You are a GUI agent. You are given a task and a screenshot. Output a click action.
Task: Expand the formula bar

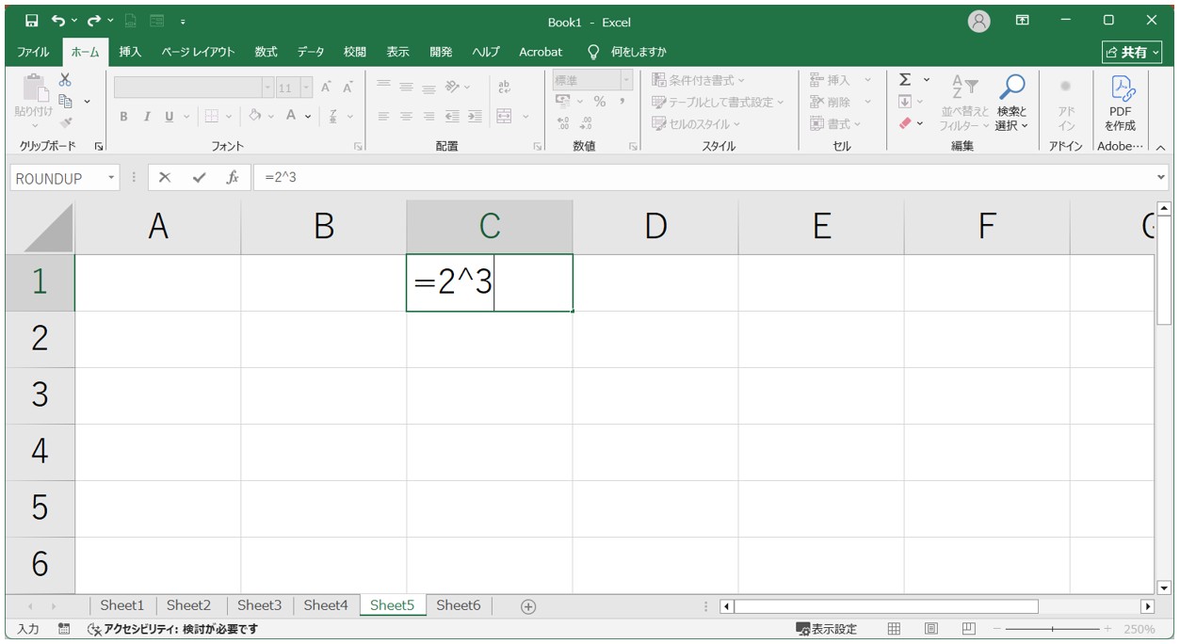coord(1160,177)
